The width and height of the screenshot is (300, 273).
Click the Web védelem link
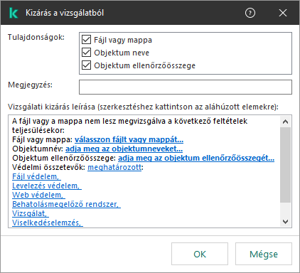(38, 195)
